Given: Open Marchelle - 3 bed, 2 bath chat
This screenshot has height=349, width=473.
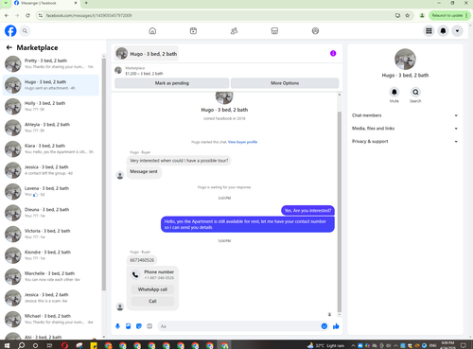Looking at the screenshot, I should pos(51,276).
